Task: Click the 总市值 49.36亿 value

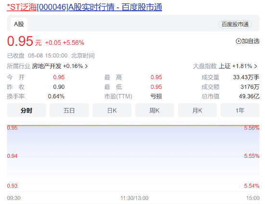Action: point(249,96)
